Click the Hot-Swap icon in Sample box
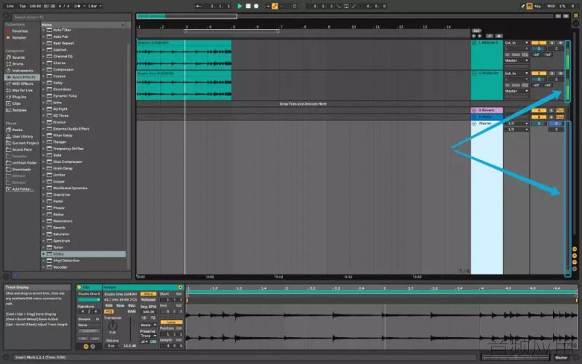The width and height of the screenshot is (582, 364). coord(180,287)
